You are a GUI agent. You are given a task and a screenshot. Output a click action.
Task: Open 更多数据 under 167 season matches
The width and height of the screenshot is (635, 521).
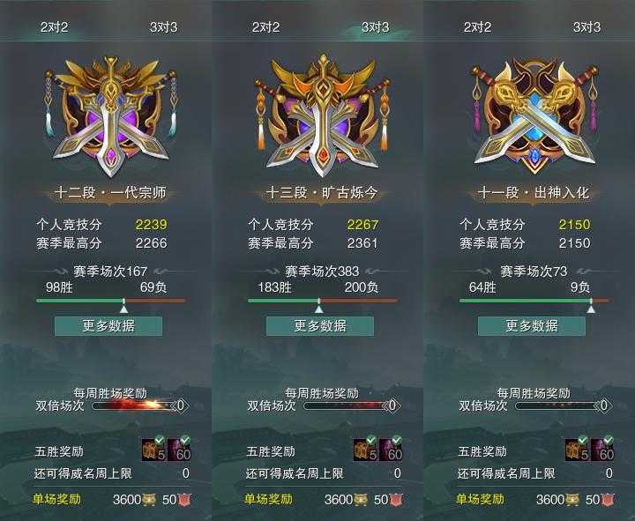[108, 326]
